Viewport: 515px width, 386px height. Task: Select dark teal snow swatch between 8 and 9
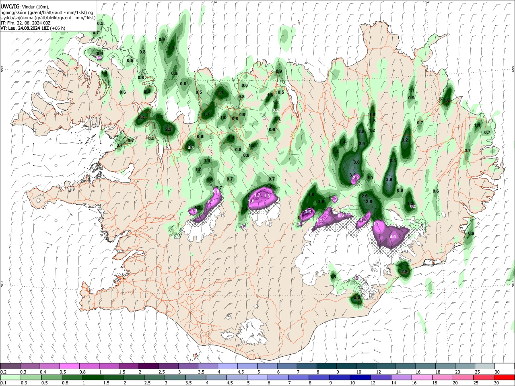pyautogui.click(x=326, y=366)
